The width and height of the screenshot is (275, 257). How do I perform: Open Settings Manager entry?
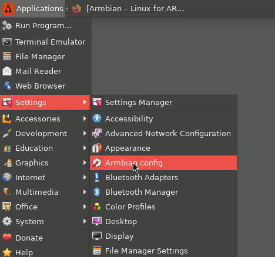tap(163, 102)
